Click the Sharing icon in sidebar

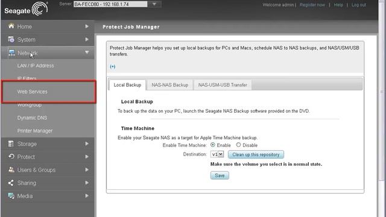point(11,183)
